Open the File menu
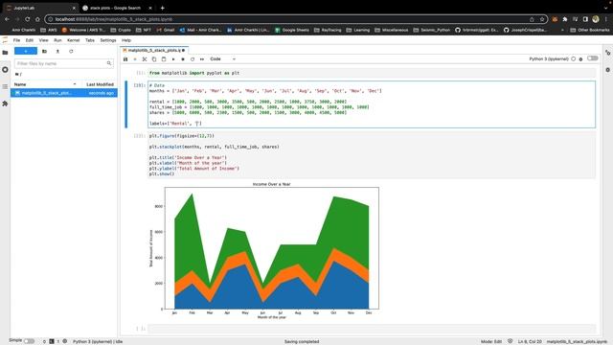 [16, 40]
